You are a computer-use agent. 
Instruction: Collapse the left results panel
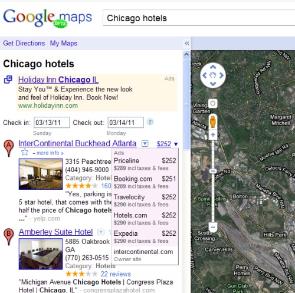pyautogui.click(x=186, y=43)
